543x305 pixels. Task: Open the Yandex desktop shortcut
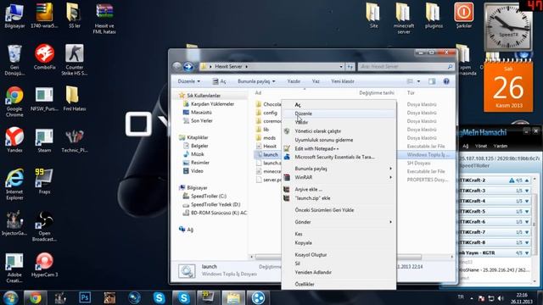point(14,140)
